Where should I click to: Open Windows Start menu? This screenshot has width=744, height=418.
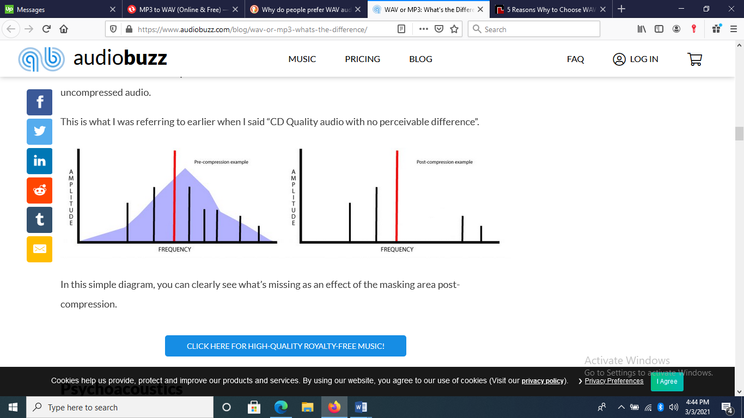click(13, 407)
